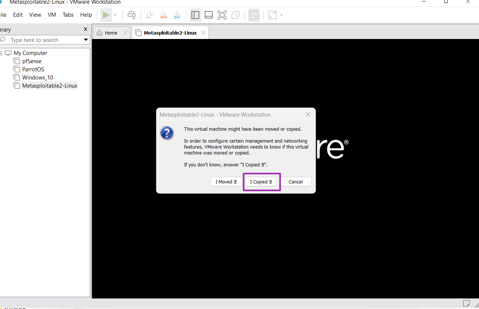Toggle the console view button
The image size is (479, 309).
coord(254,15)
